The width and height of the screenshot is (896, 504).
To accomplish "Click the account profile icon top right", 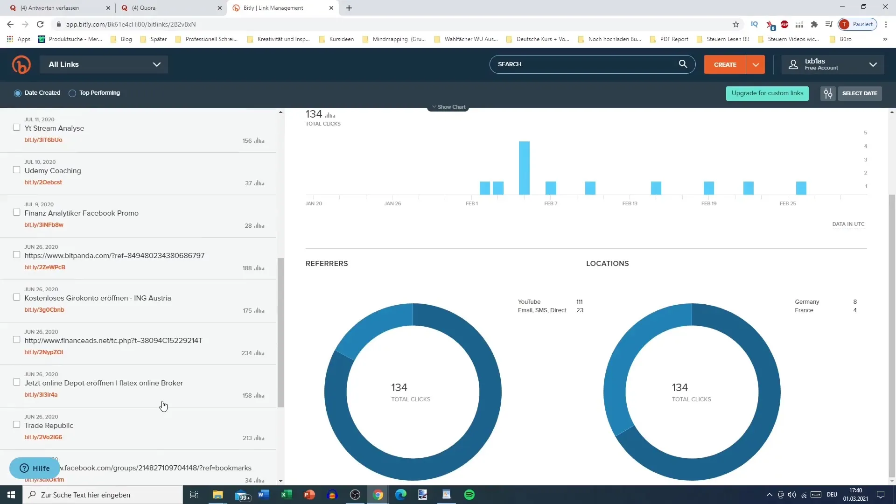I will click(x=793, y=64).
